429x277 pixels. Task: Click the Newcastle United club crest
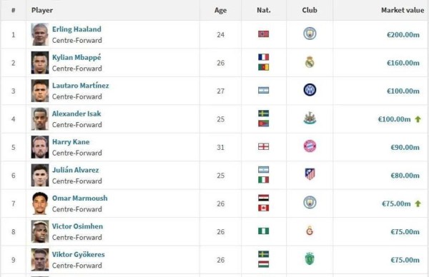[x=310, y=119]
